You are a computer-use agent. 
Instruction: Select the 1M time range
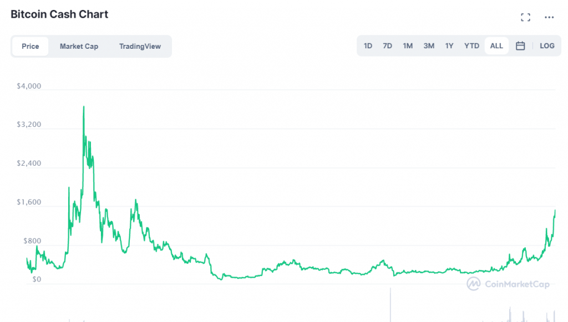tap(408, 45)
